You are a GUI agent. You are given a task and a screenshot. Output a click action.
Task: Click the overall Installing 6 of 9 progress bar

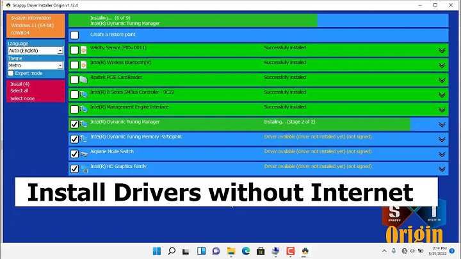click(x=259, y=21)
